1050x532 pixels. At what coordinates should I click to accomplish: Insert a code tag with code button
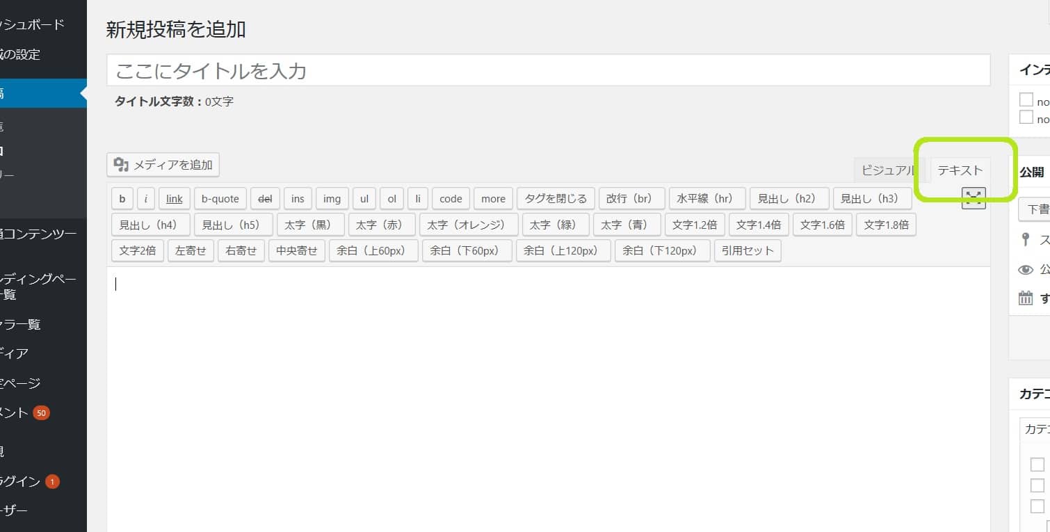coord(451,198)
